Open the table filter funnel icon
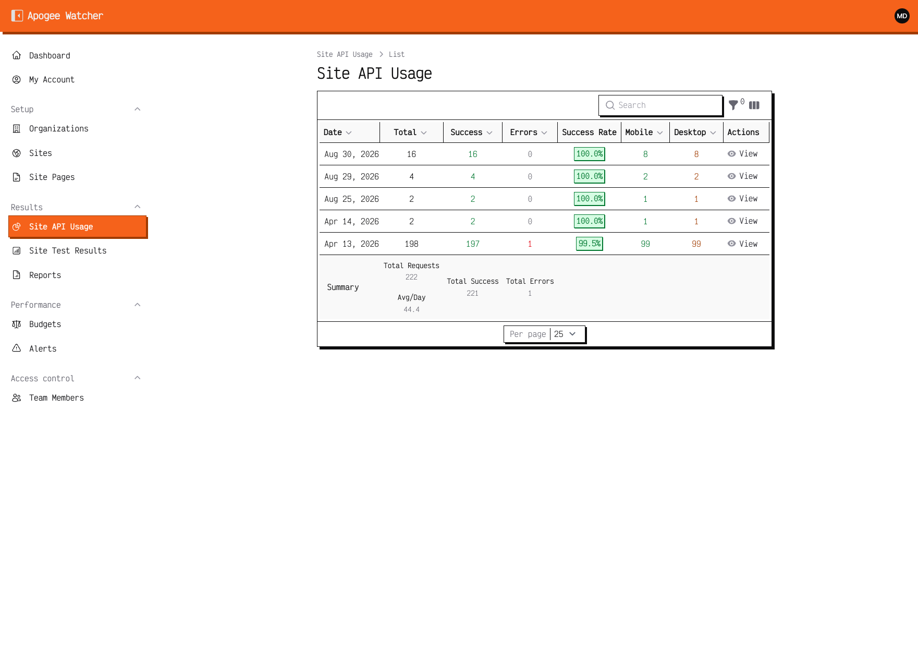 click(x=733, y=105)
